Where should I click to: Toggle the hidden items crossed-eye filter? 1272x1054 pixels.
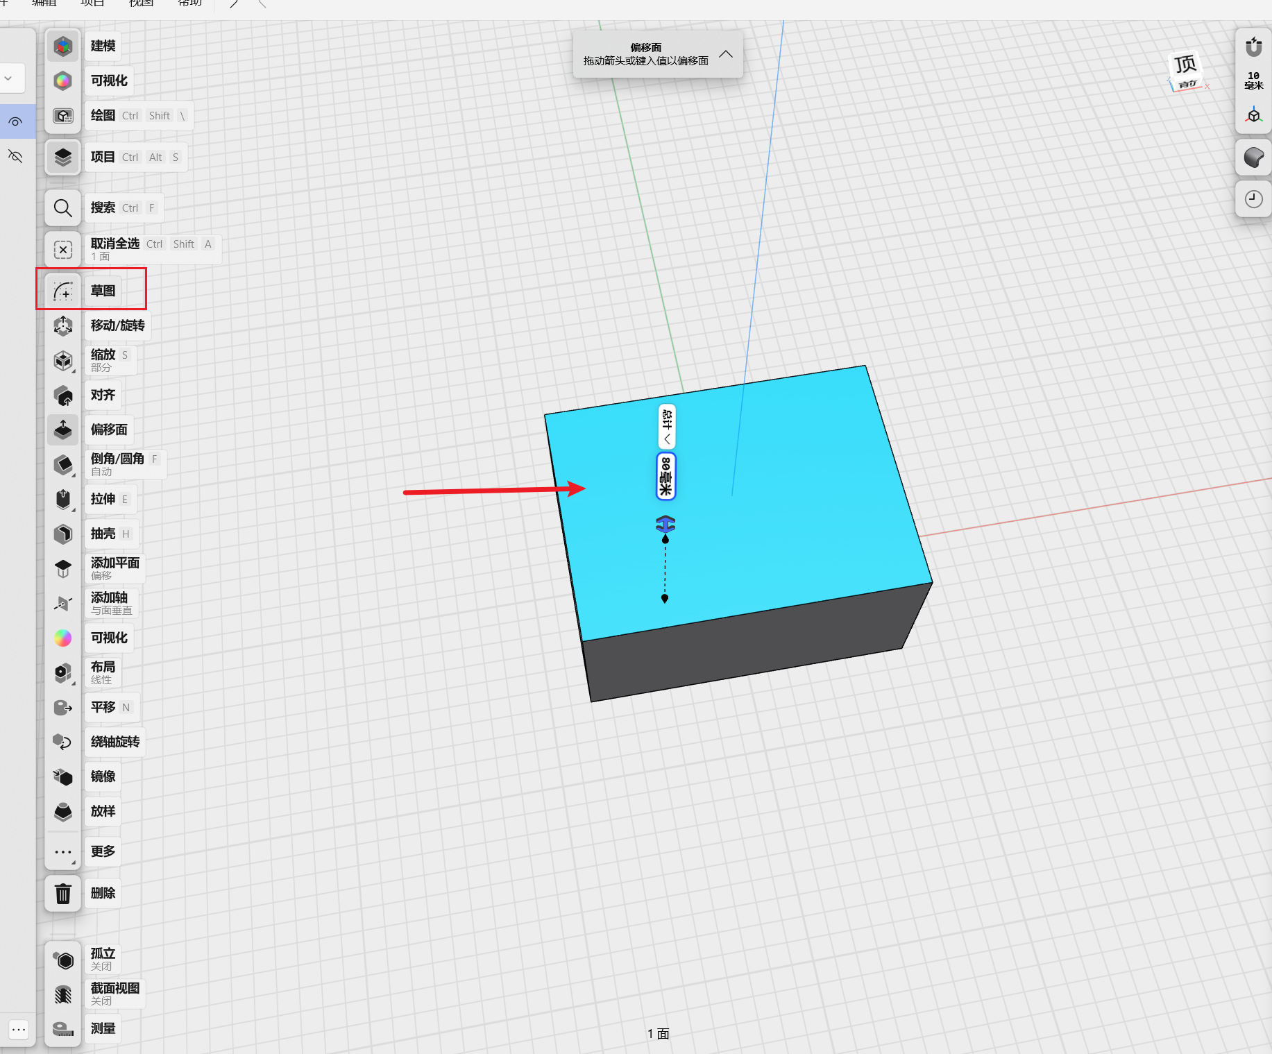tap(16, 156)
